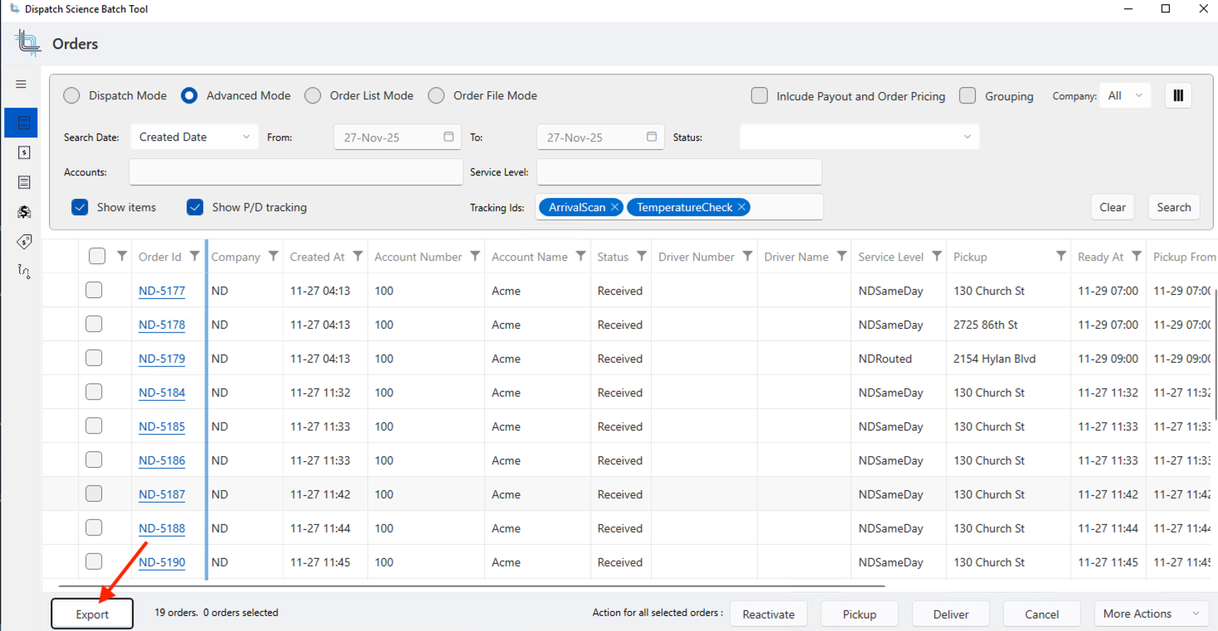Filter the Account Name column

point(580,257)
